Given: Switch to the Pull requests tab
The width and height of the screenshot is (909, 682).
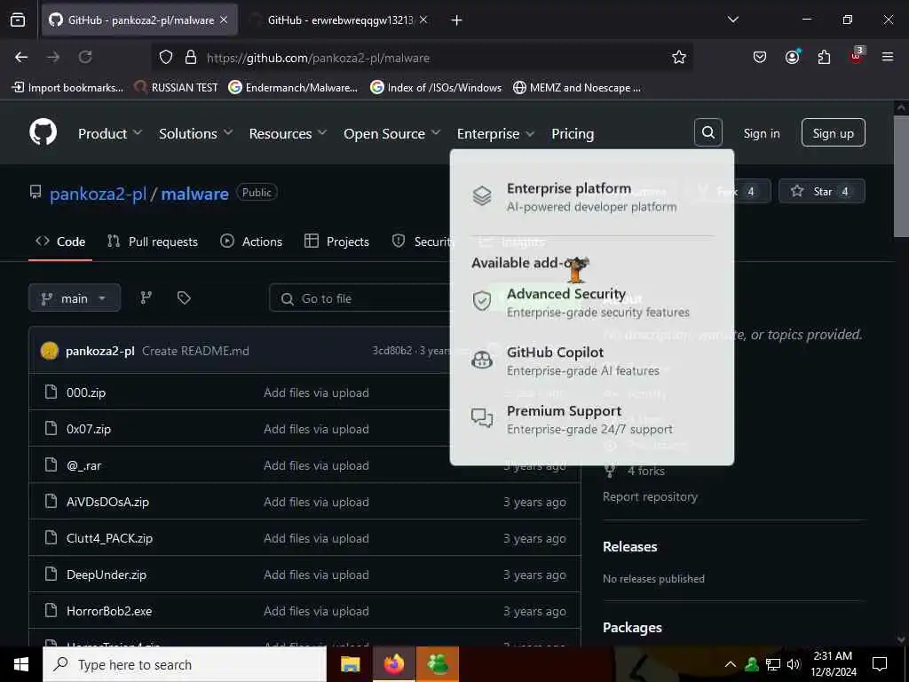Looking at the screenshot, I should coord(153,242).
